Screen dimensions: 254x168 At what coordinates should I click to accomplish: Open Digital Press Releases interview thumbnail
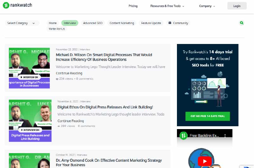pyautogui.click(x=30, y=121)
